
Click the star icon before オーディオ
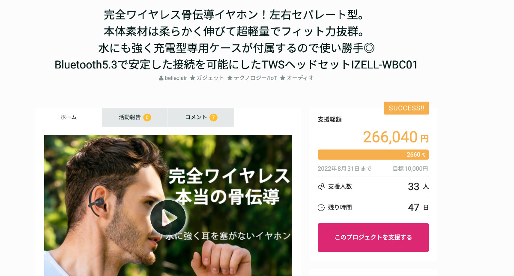coord(282,78)
